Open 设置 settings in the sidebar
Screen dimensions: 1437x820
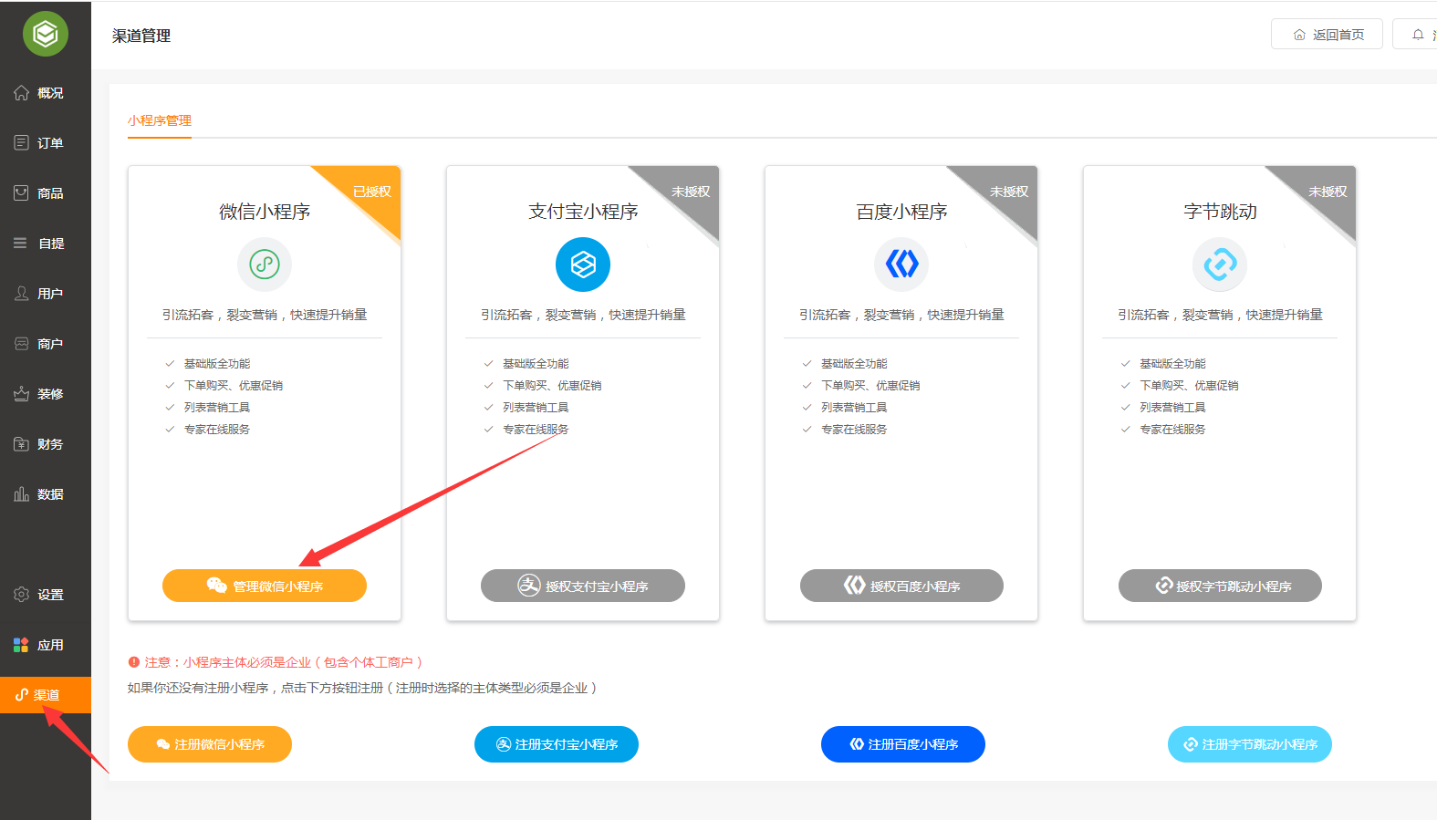(x=38, y=595)
